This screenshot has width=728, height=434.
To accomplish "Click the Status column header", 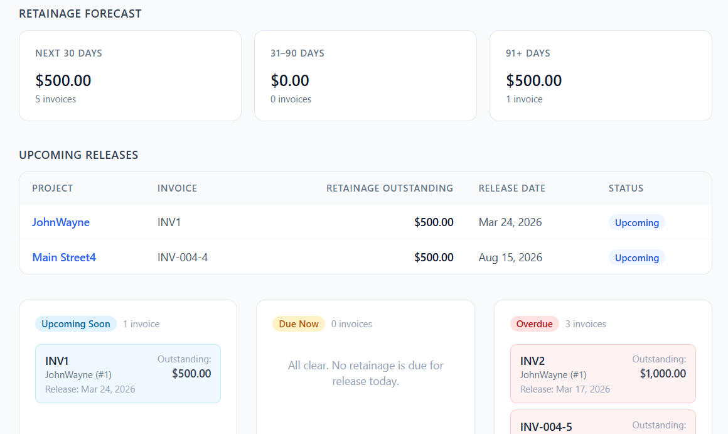I will coord(626,188).
